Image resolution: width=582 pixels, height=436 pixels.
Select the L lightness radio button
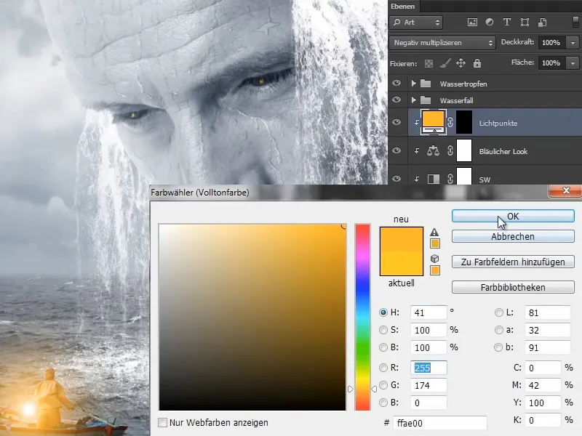coord(499,312)
